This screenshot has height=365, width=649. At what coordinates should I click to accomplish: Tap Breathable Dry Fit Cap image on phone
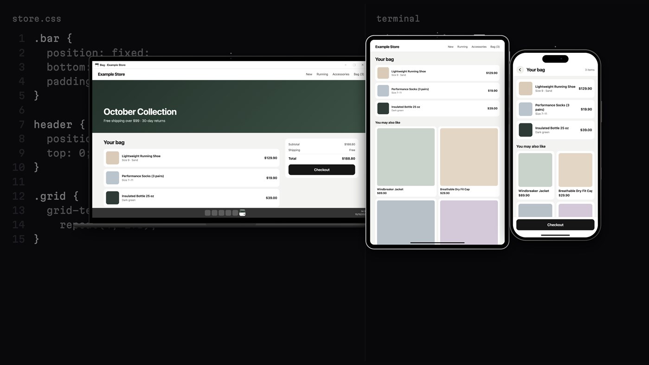(575, 170)
